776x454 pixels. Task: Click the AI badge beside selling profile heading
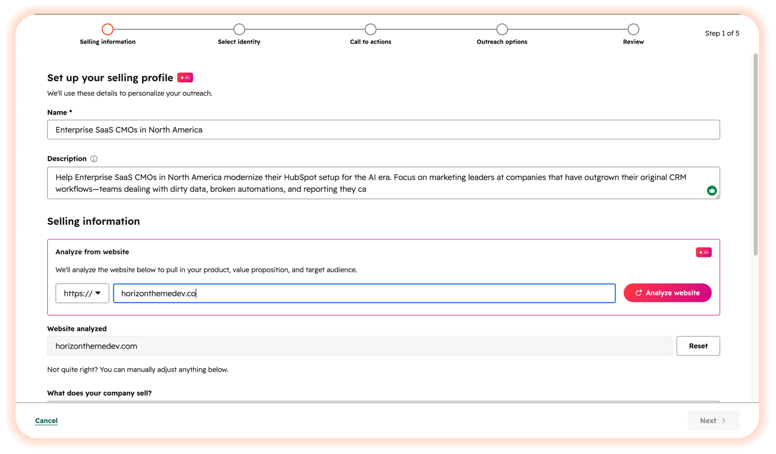pos(185,78)
